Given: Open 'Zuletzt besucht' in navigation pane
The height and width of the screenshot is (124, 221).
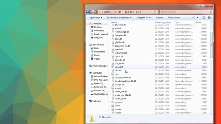Looking at the screenshot, I should [x=99, y=34].
